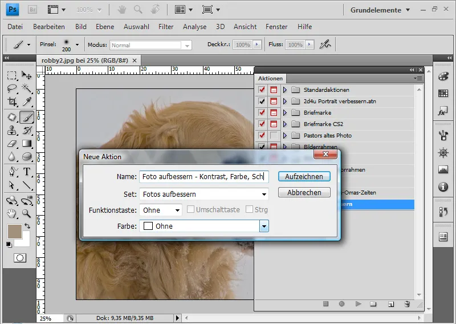Select the Path Selection tool
This screenshot has height=324, width=456.
11,185
